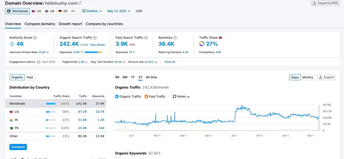Set chart range to 1M
The height and width of the screenshot is (159, 344).
117,77
